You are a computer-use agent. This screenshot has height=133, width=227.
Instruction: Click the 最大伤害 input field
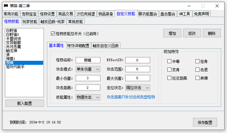coord(138,78)
